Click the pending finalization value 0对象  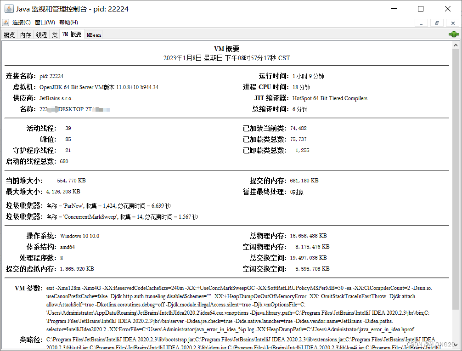[297, 192]
